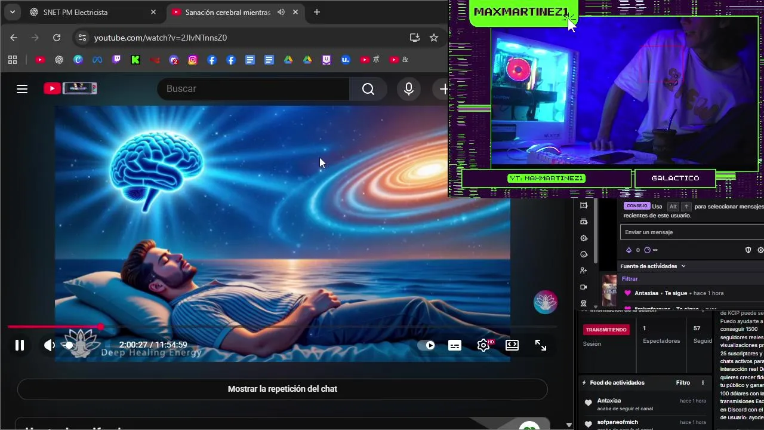Click the TRANSMITIENDO status badge
The width and height of the screenshot is (764, 430).
point(606,330)
